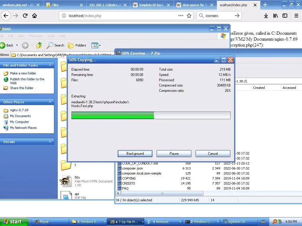Screen dimensions: 302x226
Task: Click Created column header in 7-Zip
Action: tap(266, 88)
